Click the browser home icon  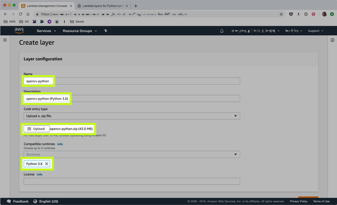coord(28,14)
